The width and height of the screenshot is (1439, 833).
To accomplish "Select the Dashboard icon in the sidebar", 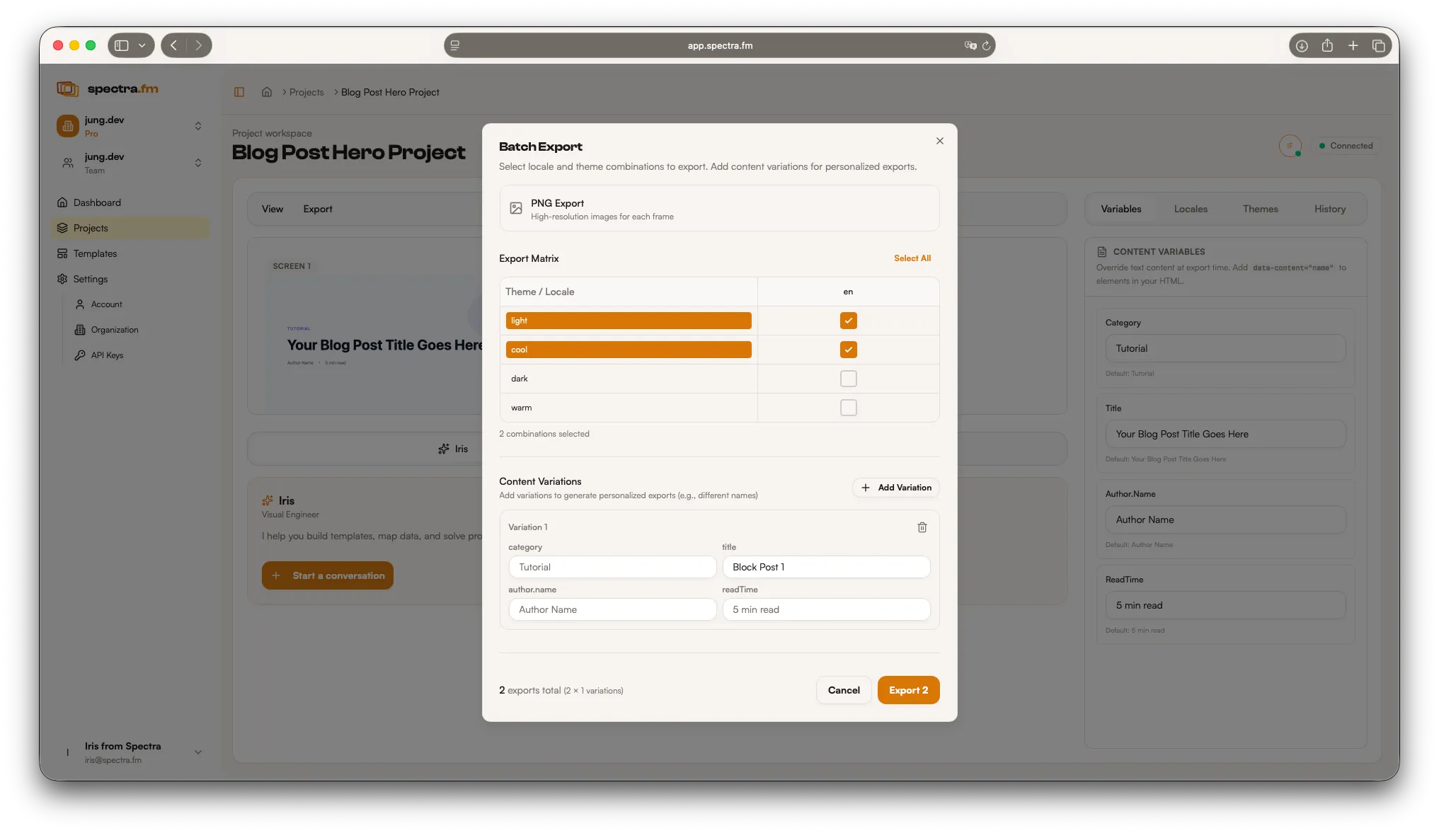I will coord(63,202).
